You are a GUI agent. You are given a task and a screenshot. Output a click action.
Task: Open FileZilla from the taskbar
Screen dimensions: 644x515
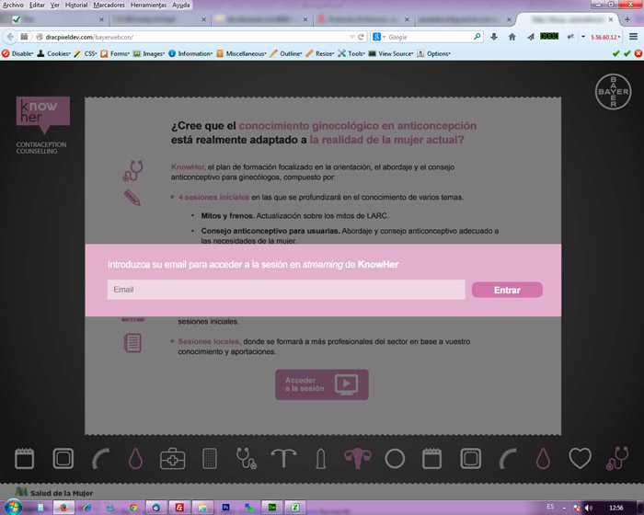coord(179,508)
